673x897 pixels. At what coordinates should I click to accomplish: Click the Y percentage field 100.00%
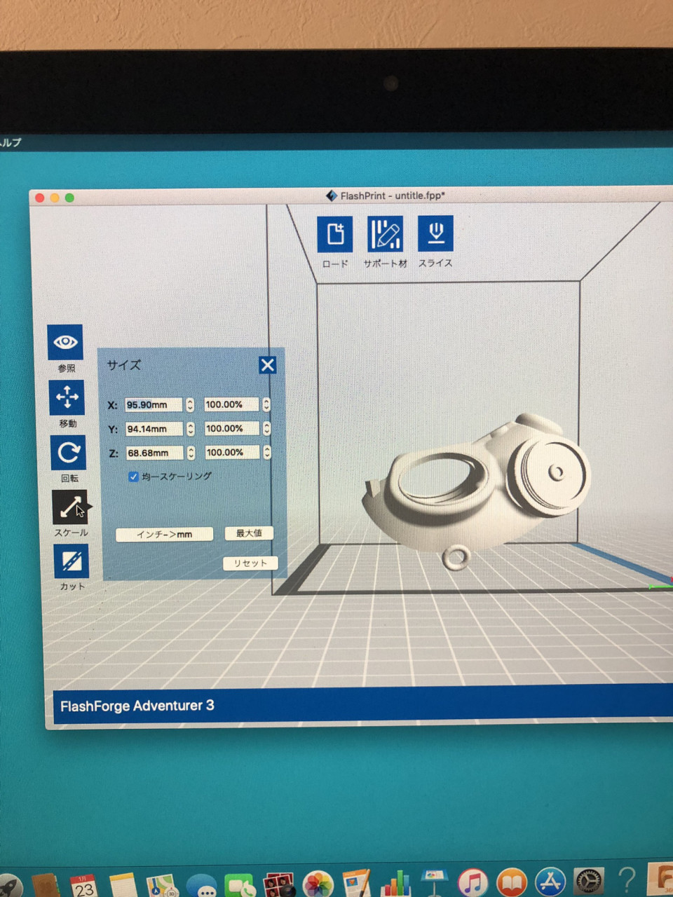click(x=233, y=428)
